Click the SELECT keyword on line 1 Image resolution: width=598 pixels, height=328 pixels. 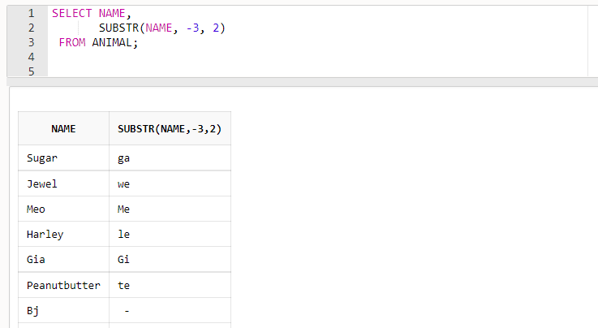71,13
